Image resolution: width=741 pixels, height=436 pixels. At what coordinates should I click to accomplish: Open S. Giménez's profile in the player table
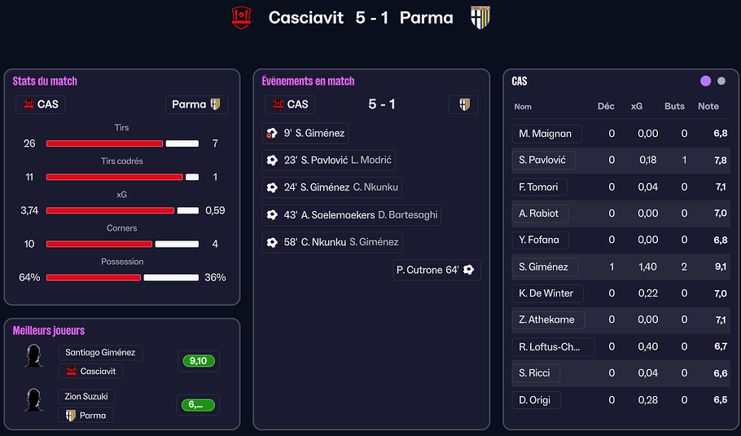click(545, 266)
